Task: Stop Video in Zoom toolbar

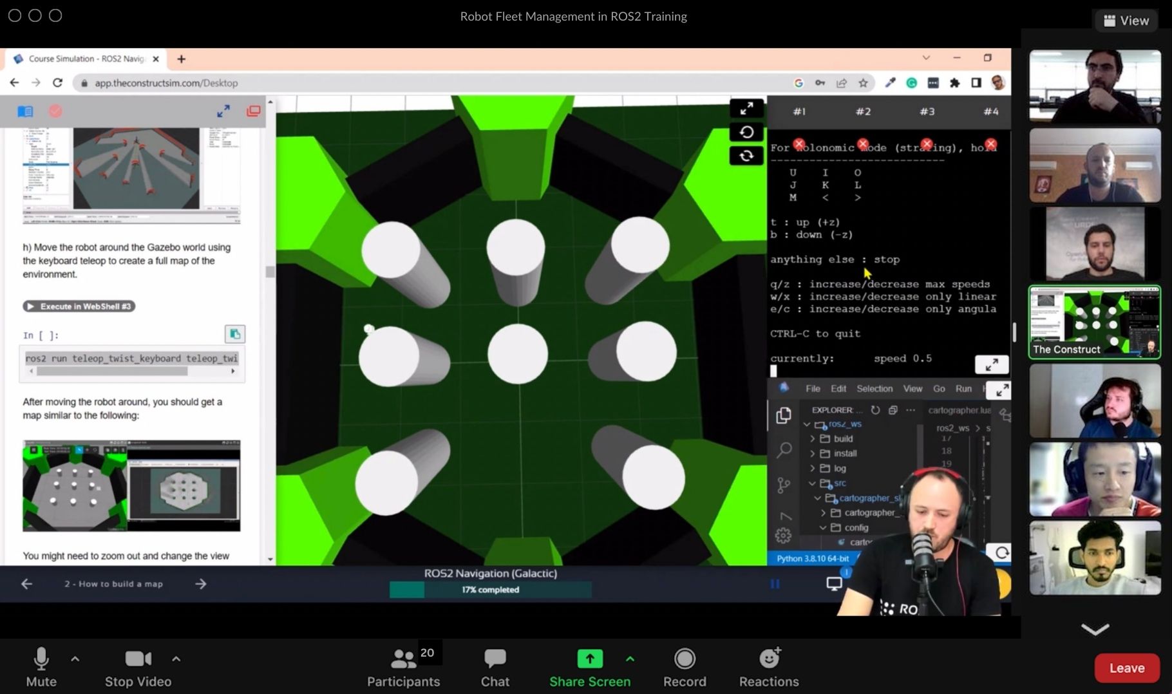Action: pos(138,667)
